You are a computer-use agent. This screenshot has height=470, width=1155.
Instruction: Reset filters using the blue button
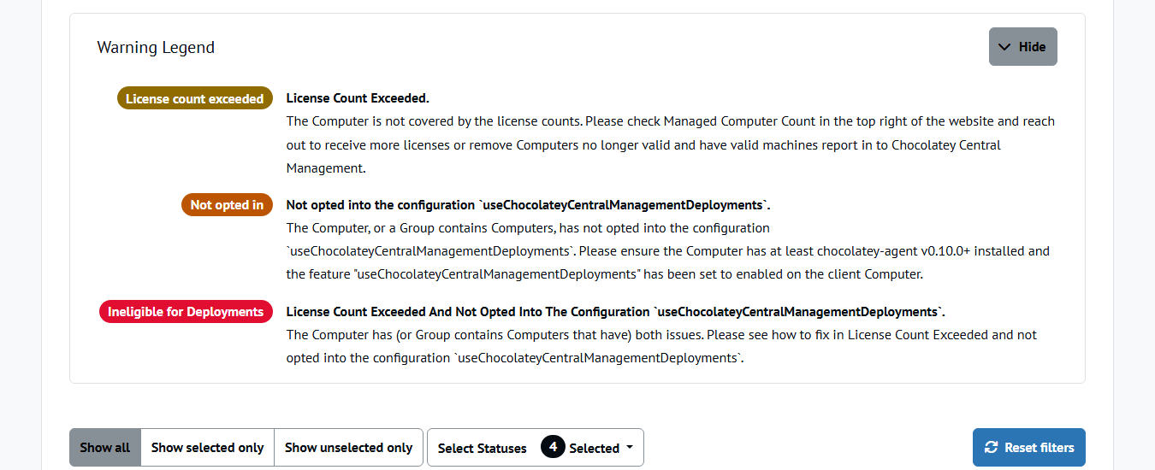click(x=1029, y=448)
